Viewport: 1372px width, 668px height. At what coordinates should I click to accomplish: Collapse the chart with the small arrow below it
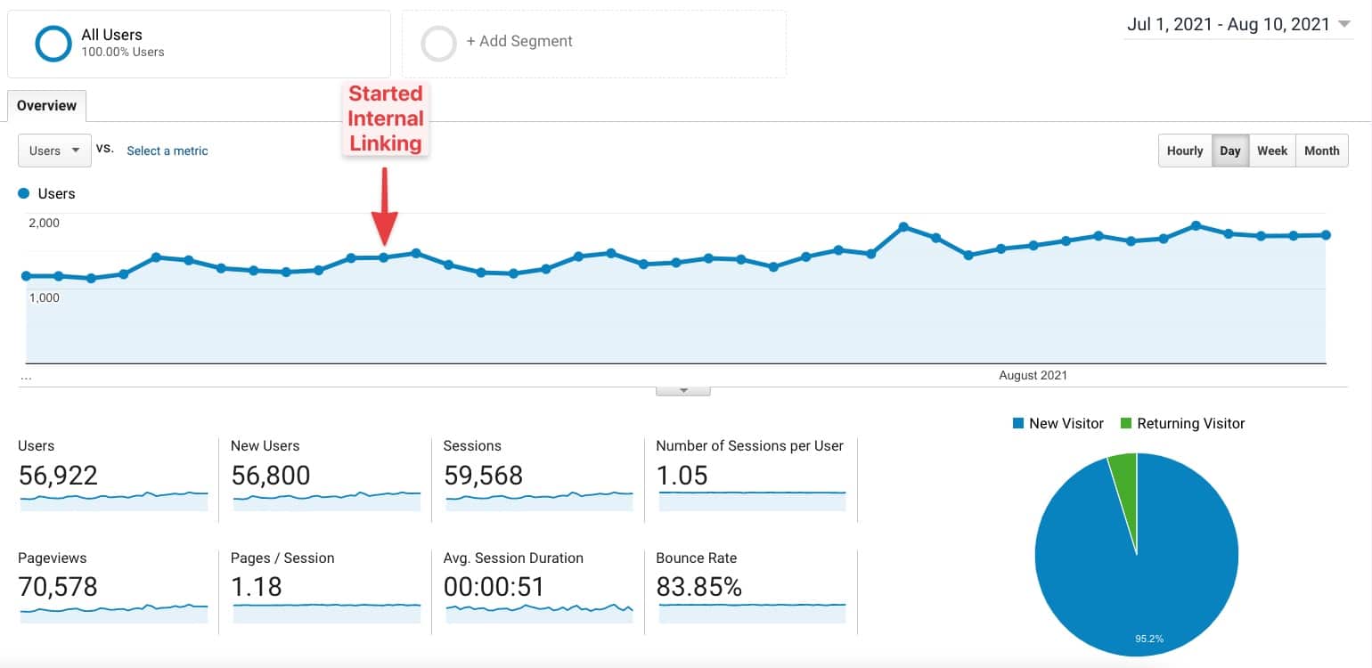[x=682, y=387]
